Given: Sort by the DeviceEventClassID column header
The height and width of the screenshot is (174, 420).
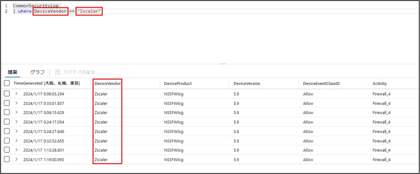Looking at the screenshot, I should tap(321, 83).
